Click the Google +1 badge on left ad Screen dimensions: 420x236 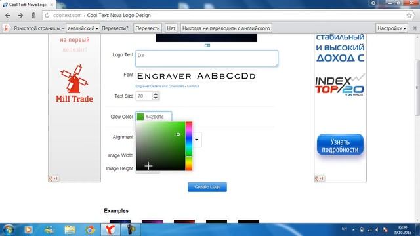[53, 178]
